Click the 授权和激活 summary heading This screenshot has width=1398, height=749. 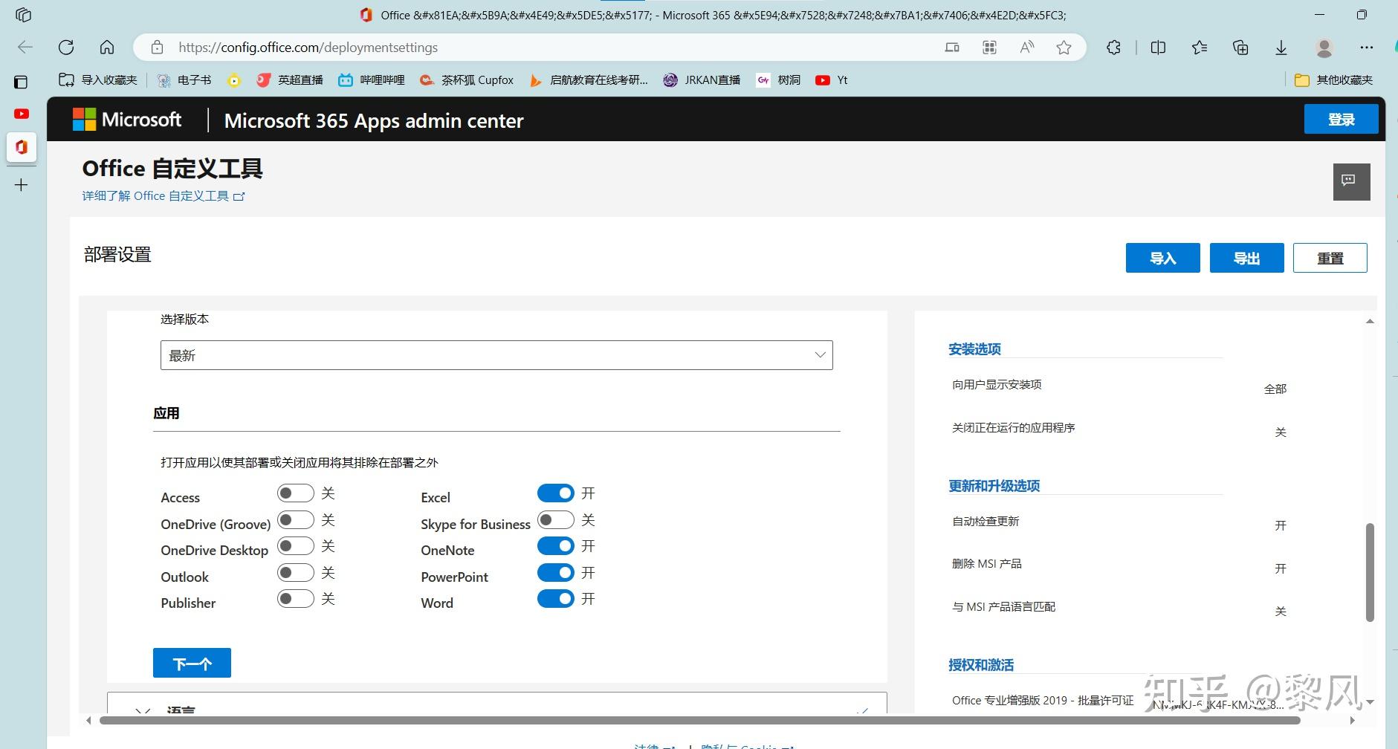[x=981, y=665]
